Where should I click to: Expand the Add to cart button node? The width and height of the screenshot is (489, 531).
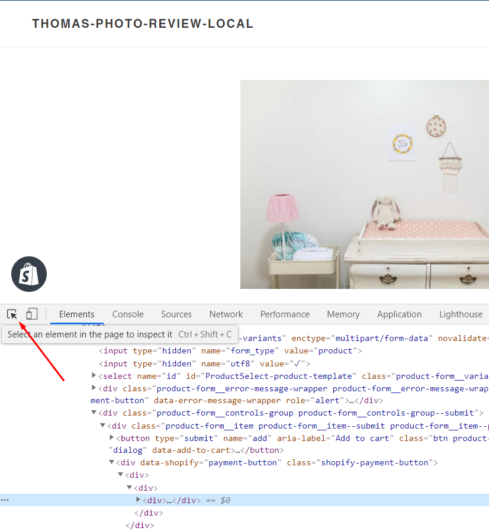[111, 438]
